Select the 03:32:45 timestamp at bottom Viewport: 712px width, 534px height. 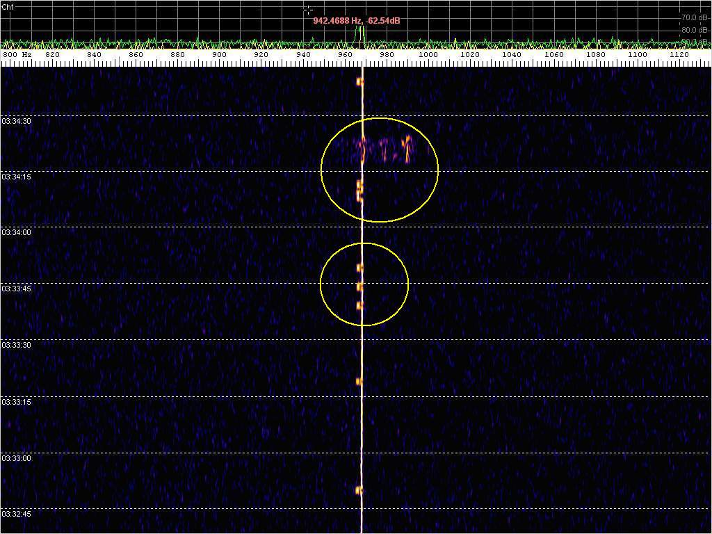[16, 514]
